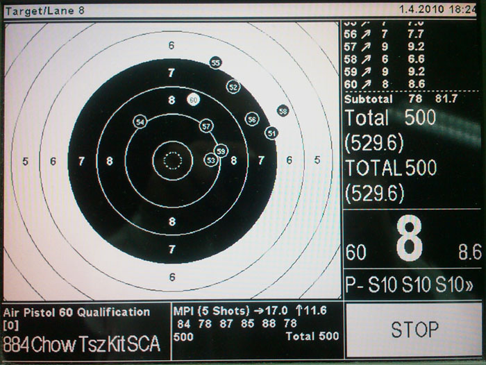Select shot marker 54 on the target
The image size is (486, 365).
pos(140,121)
